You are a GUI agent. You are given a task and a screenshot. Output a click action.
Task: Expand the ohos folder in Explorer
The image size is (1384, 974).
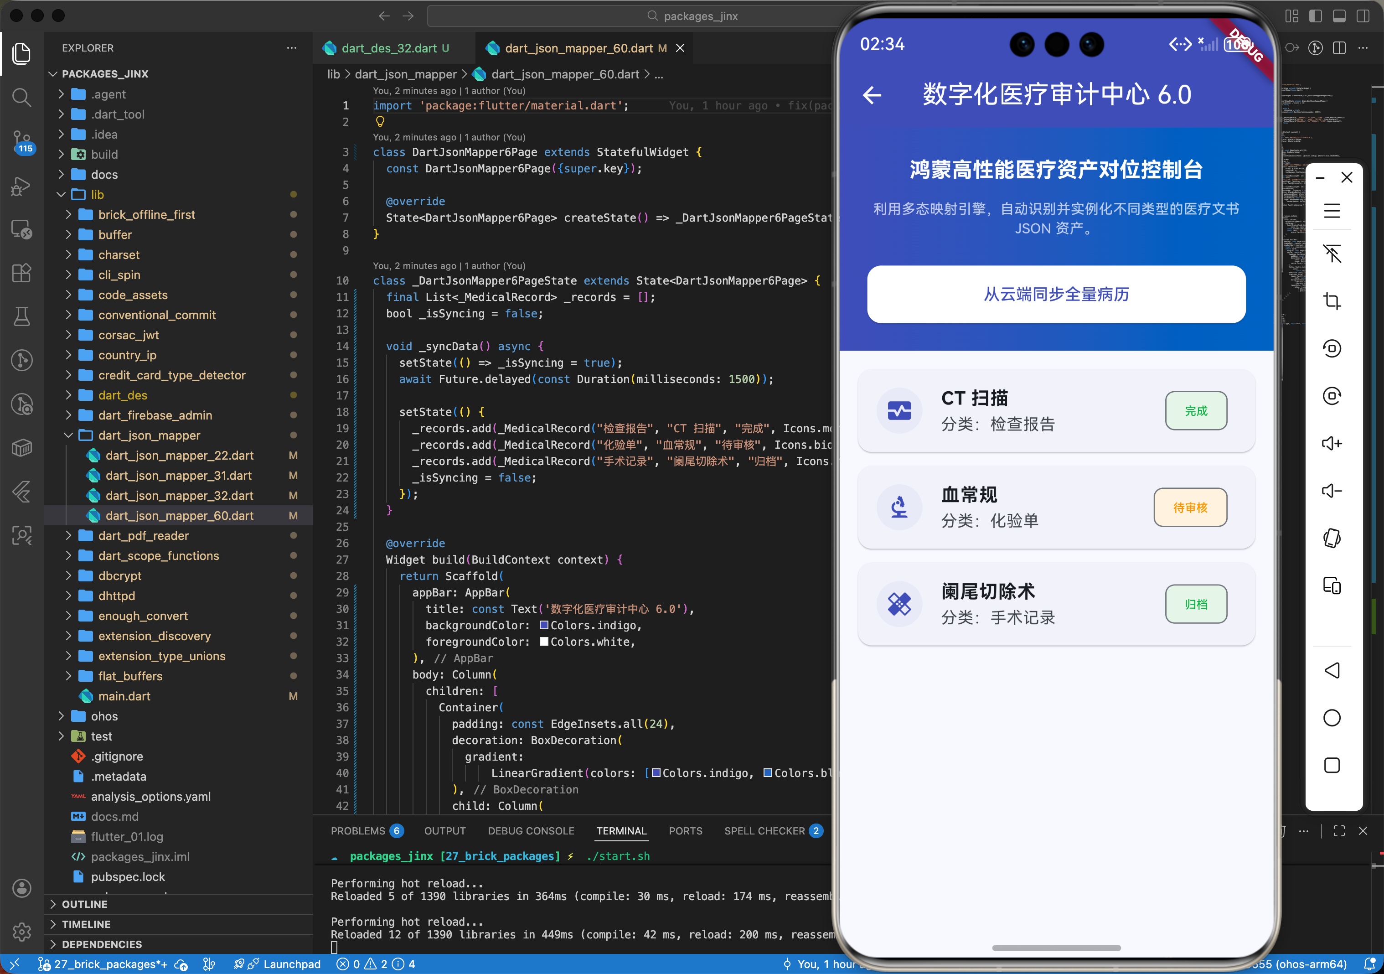point(62,716)
